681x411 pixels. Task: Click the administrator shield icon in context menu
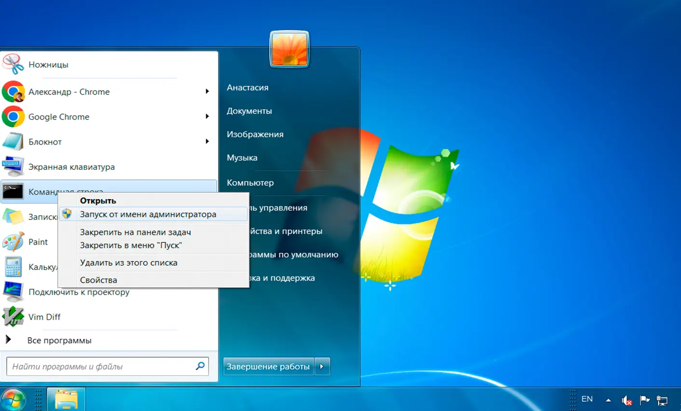tap(67, 214)
